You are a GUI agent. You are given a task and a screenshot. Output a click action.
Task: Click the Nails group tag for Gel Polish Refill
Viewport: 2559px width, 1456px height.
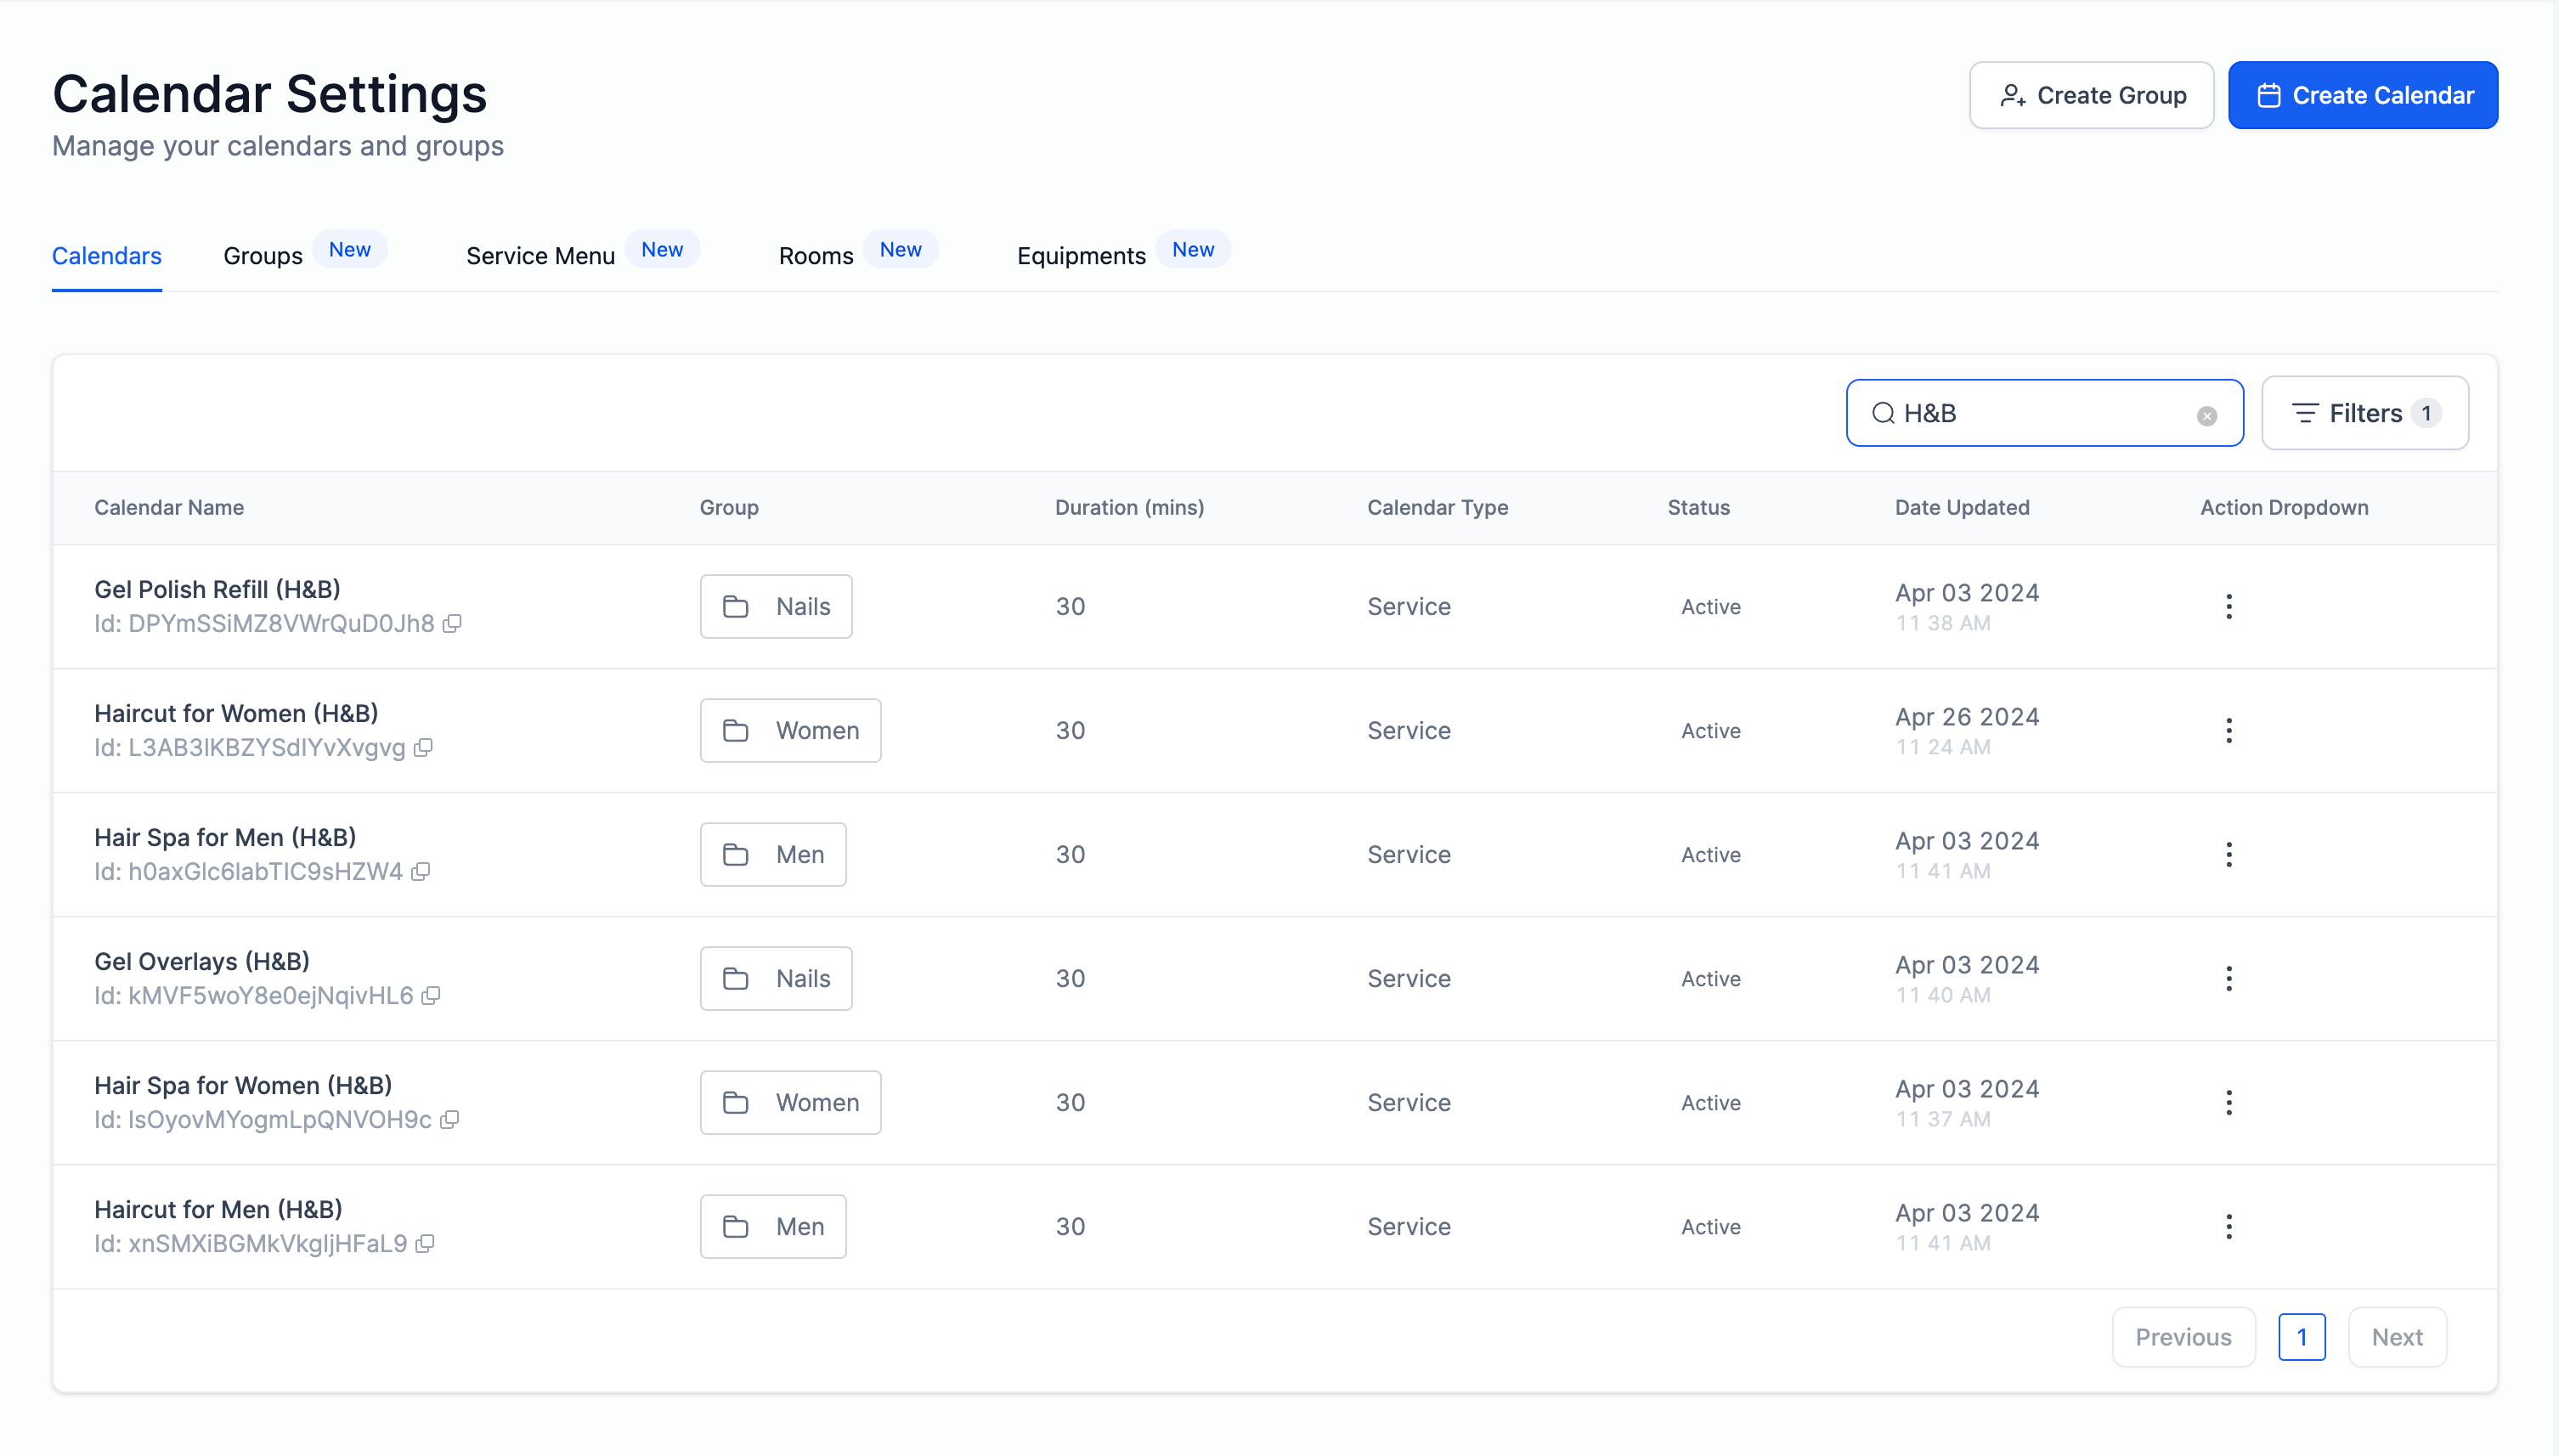click(776, 606)
